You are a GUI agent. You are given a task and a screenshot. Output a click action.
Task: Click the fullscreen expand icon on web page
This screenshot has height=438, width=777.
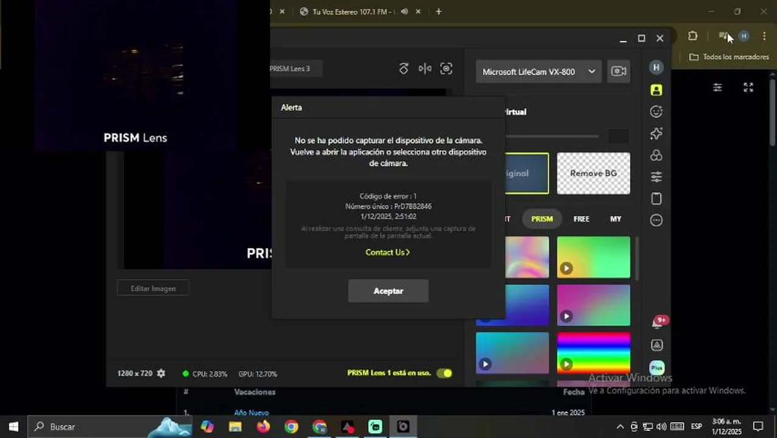[x=748, y=88]
